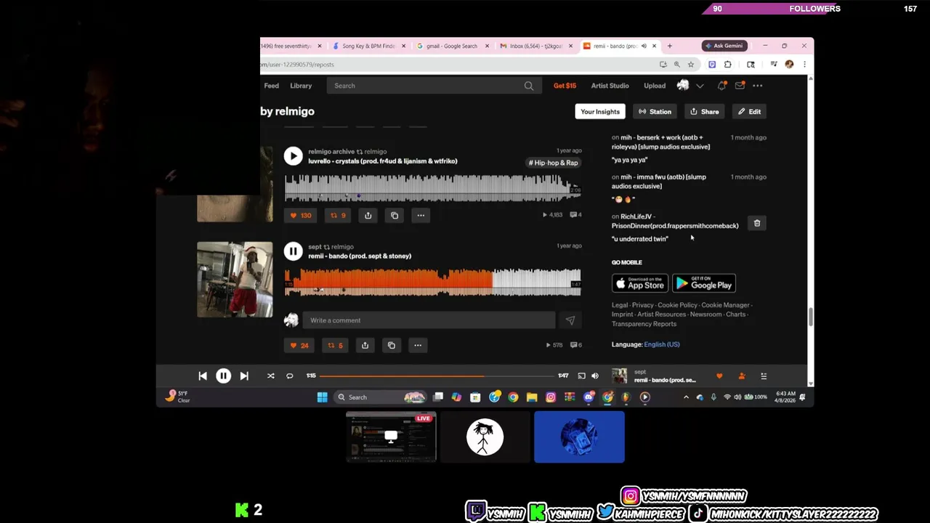Toggle shuffle in the player bar
930x523 pixels.
270,376
